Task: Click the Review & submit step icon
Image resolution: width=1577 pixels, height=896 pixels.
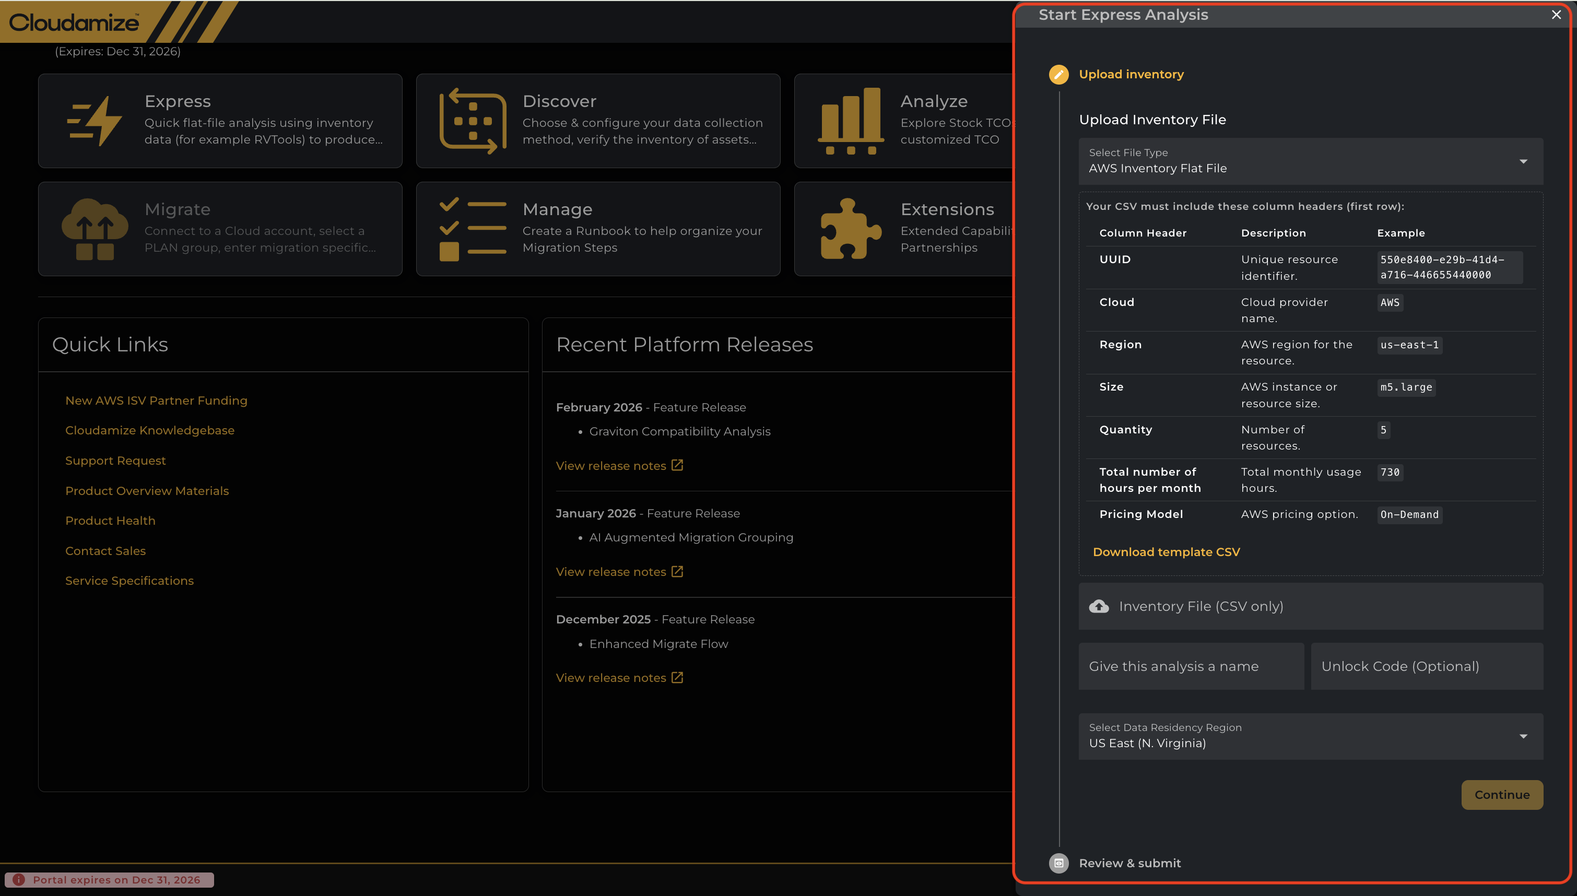Action: [1058, 863]
